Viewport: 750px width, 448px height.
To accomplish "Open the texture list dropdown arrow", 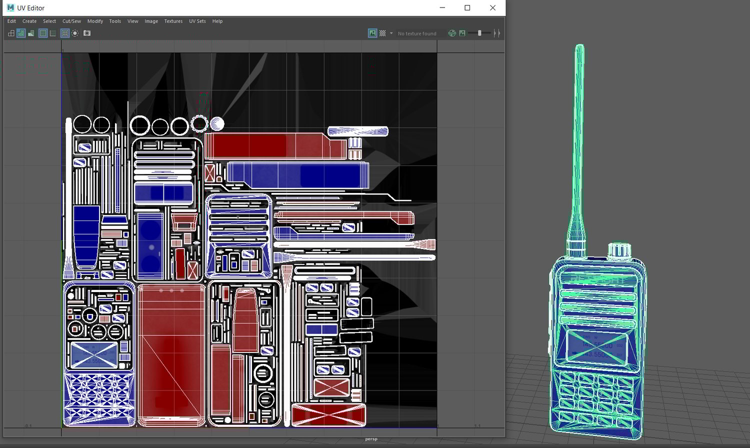I will [391, 33].
